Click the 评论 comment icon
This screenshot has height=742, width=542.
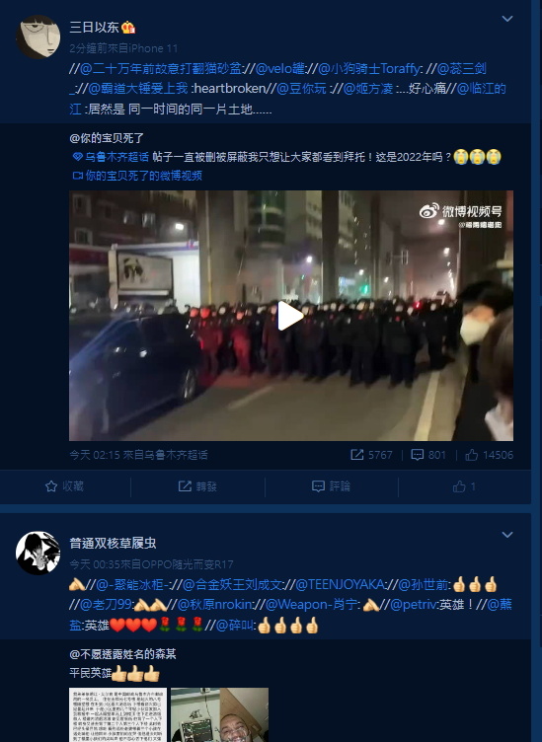click(318, 486)
